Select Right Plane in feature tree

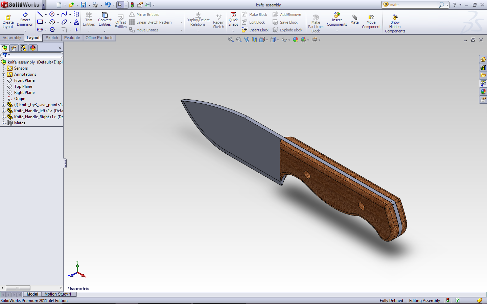(x=24, y=93)
